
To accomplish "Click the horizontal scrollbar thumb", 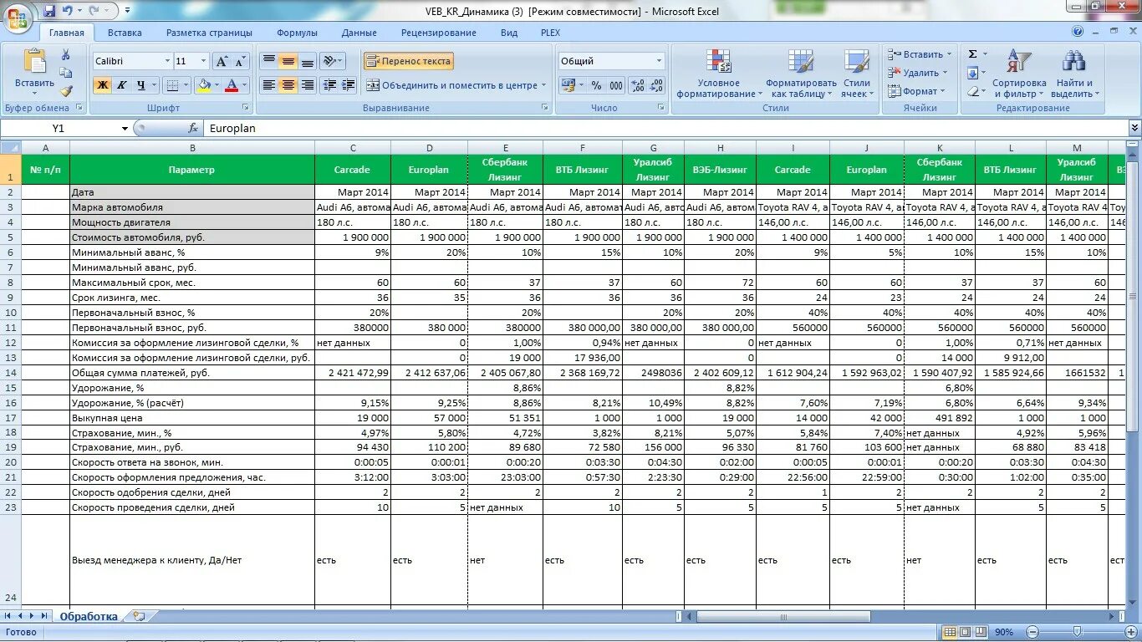I will point(783,616).
